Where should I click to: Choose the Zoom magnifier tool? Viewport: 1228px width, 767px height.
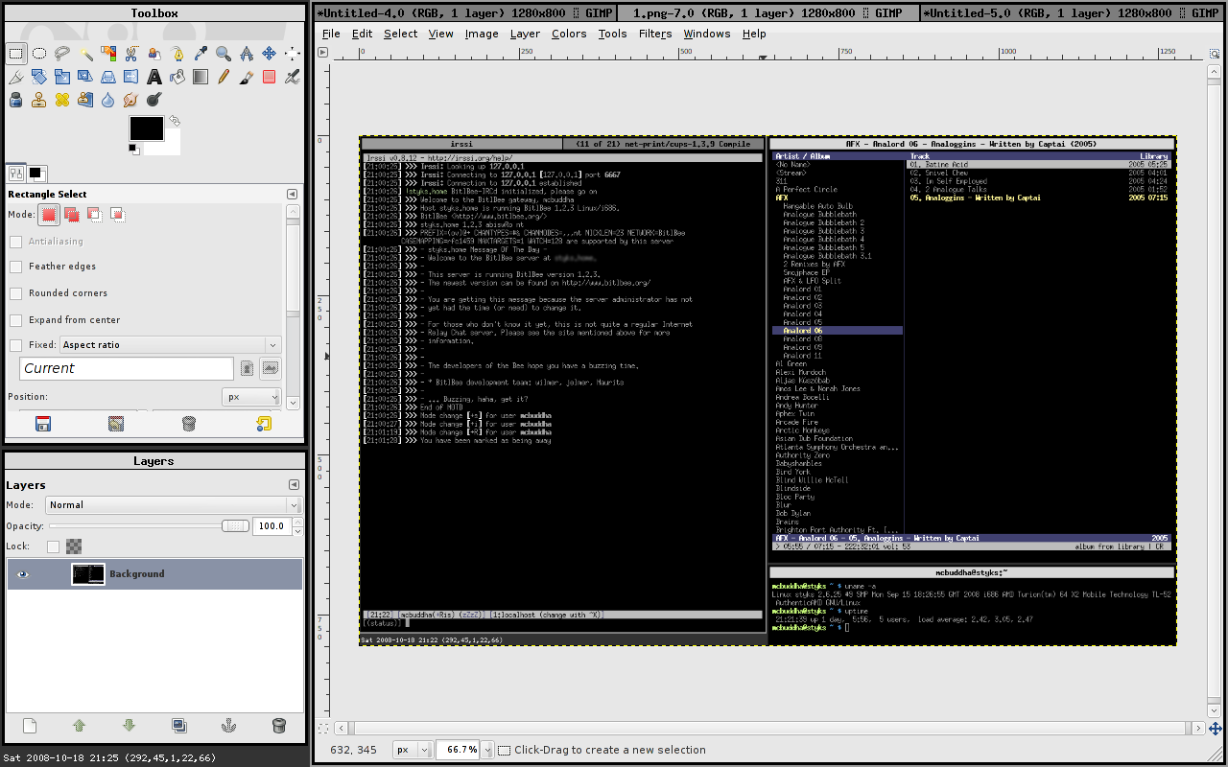tap(224, 54)
